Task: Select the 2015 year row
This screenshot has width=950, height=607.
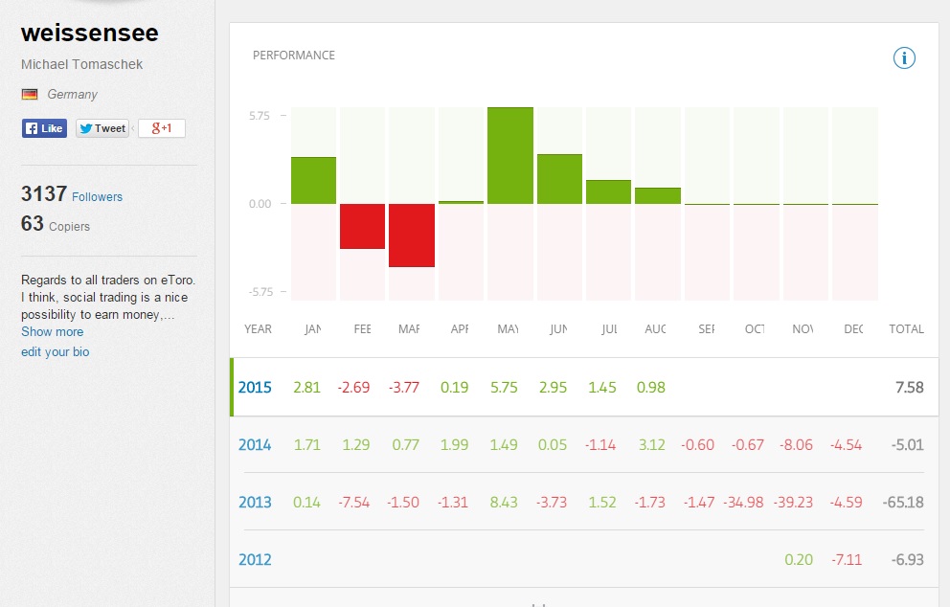Action: [255, 388]
